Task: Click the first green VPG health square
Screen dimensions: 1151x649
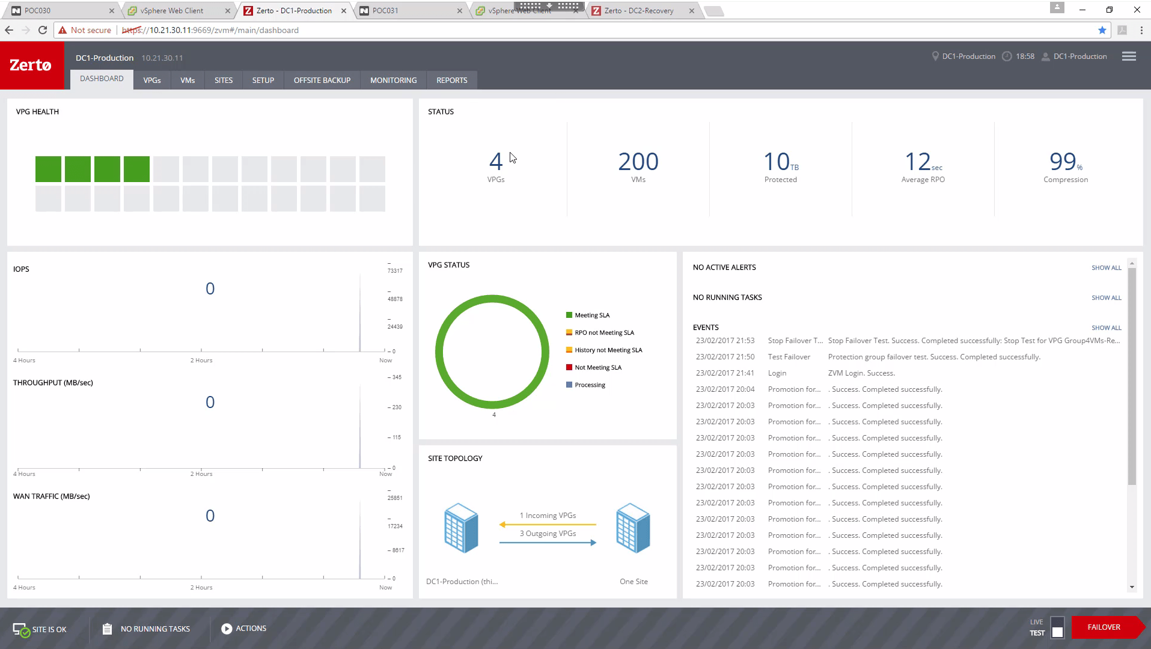Action: [x=48, y=169]
